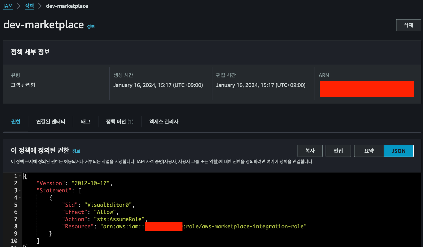Click the 정보 link beside dev-marketplace title

(91, 26)
